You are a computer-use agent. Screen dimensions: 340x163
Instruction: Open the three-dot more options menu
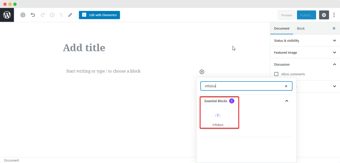(x=334, y=15)
